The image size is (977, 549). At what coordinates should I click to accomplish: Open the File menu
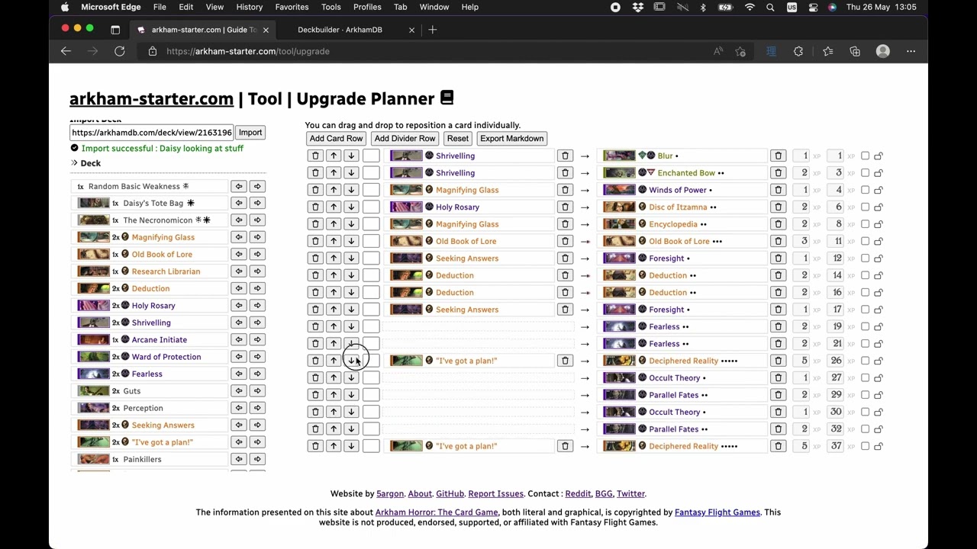coord(160,7)
